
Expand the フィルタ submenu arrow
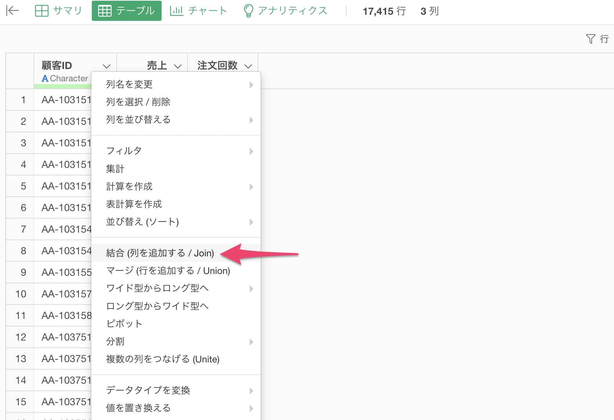pos(252,151)
